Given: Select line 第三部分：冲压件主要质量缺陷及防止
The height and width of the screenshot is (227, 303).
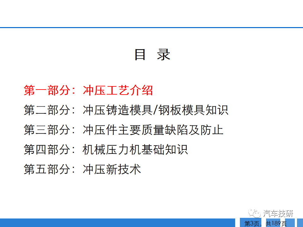Looking at the screenshot, I should tap(123, 130).
